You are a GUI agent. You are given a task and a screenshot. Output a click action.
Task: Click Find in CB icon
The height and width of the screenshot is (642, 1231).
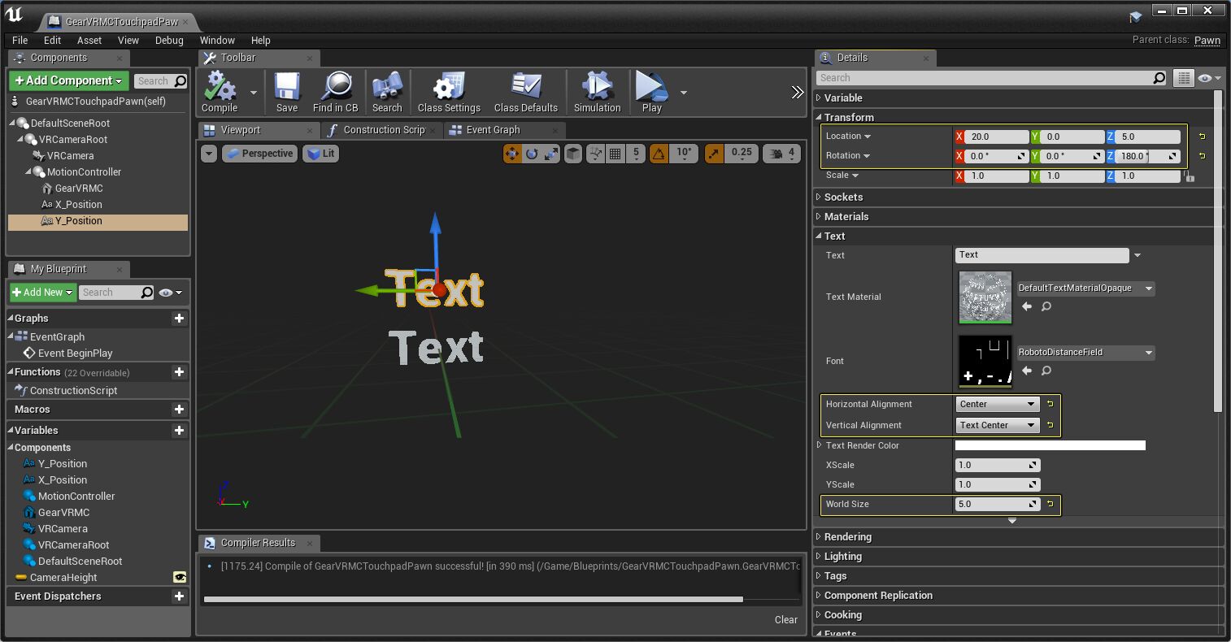click(335, 91)
